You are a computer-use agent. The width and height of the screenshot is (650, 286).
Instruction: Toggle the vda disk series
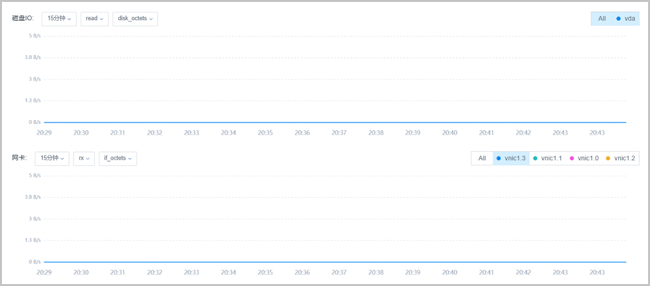[625, 19]
